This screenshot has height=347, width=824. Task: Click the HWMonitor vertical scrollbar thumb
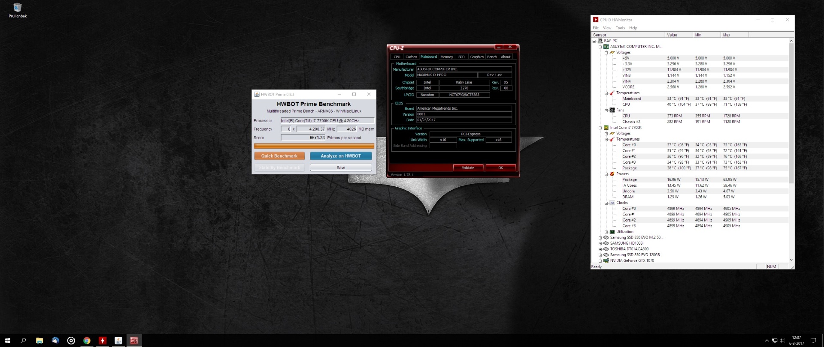791,113
